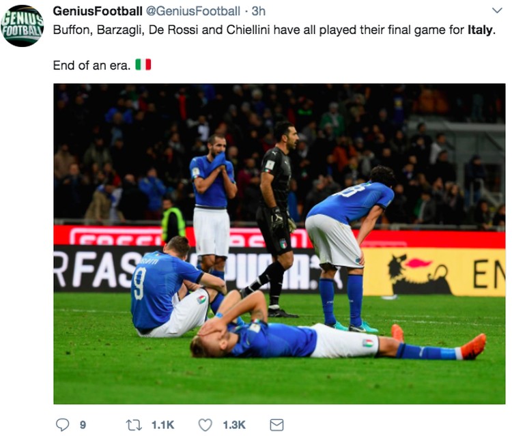
Task: Send tweet via direct message envelope
Action: 276,425
